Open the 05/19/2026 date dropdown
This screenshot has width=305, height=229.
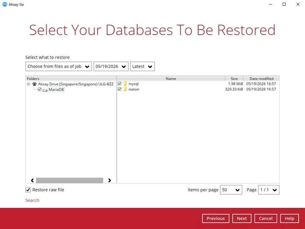(111, 66)
